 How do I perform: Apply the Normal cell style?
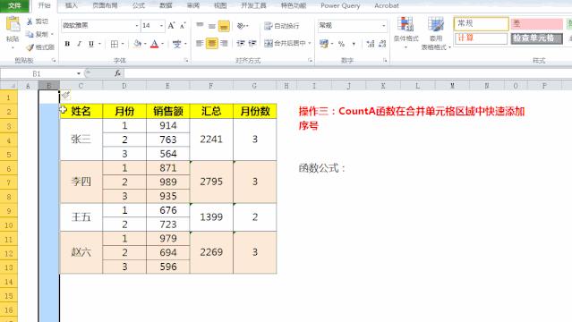482,24
